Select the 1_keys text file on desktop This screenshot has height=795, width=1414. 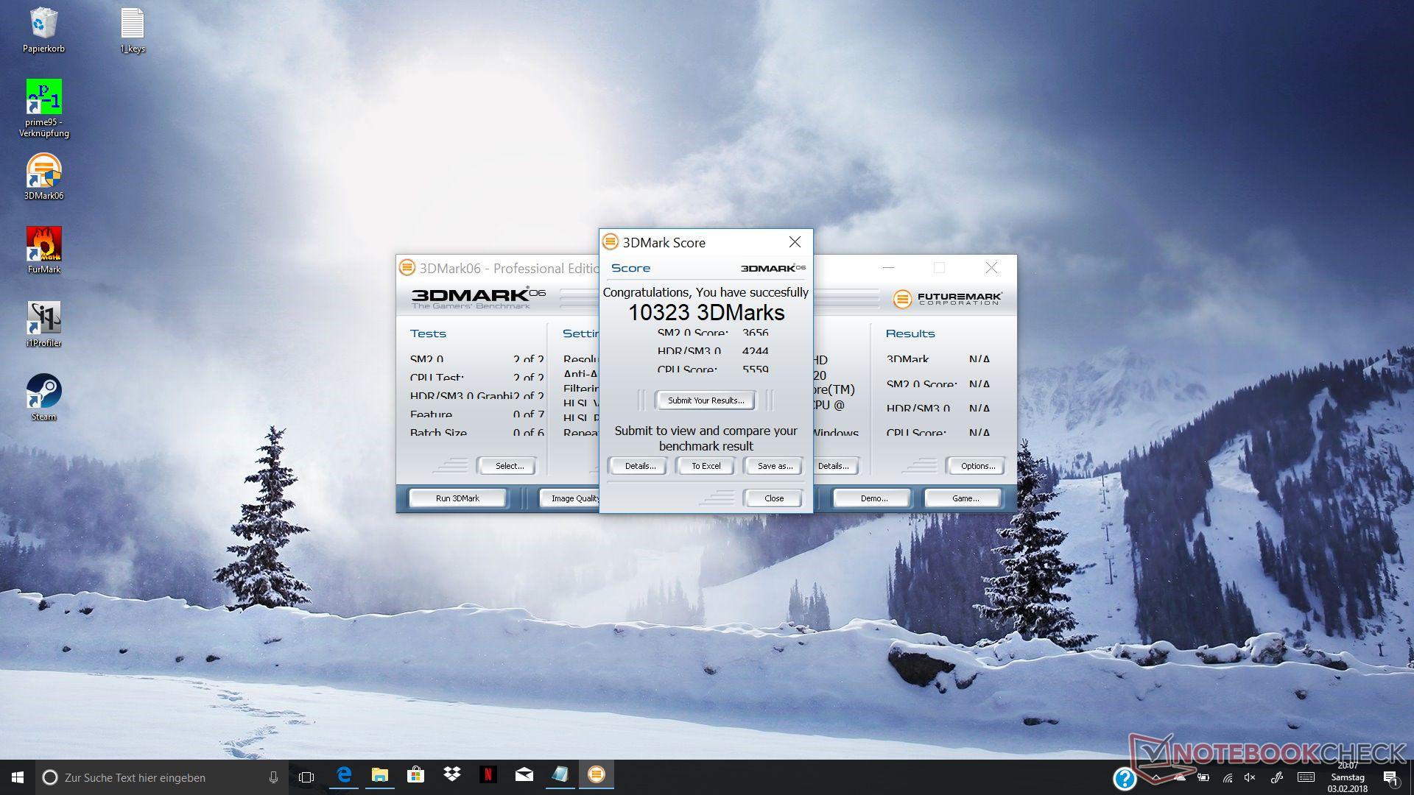133,30
